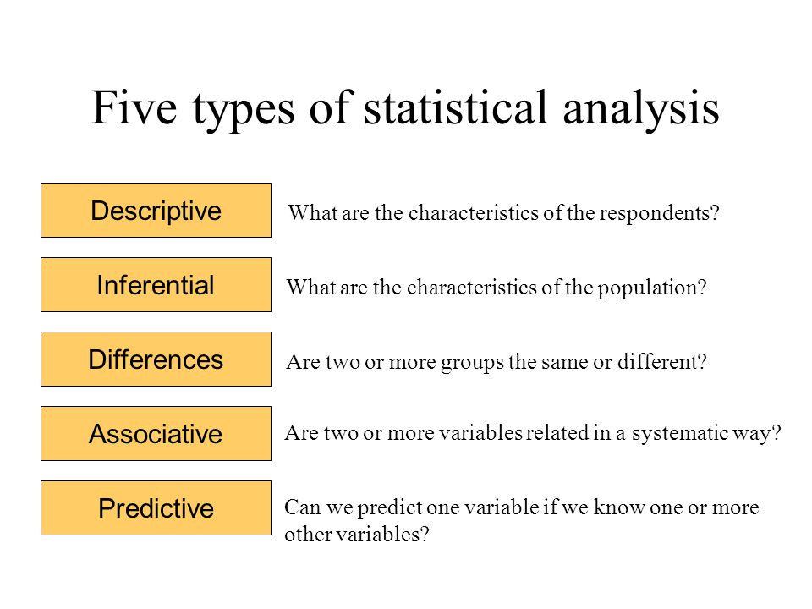Screen dimensions: 812x609
Task: Click the word 'statistical' in the title
Action: pyautogui.click(x=456, y=107)
